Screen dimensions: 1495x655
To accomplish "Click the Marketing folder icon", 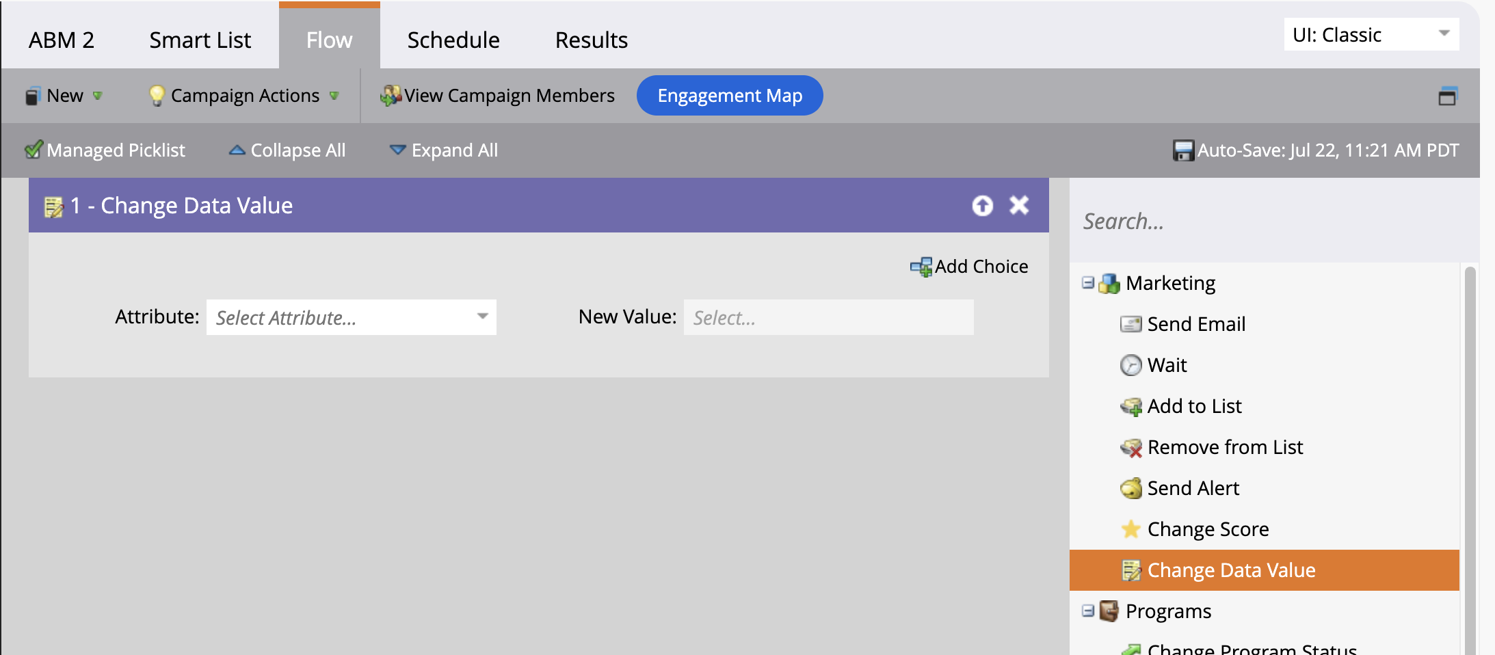I will tap(1109, 283).
